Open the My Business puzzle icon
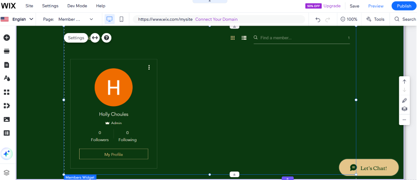The height and width of the screenshot is (180, 417). 7,106
